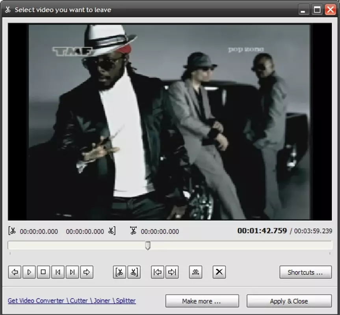340x315 pixels.
Task: Stop video playback
Action: (x=43, y=272)
